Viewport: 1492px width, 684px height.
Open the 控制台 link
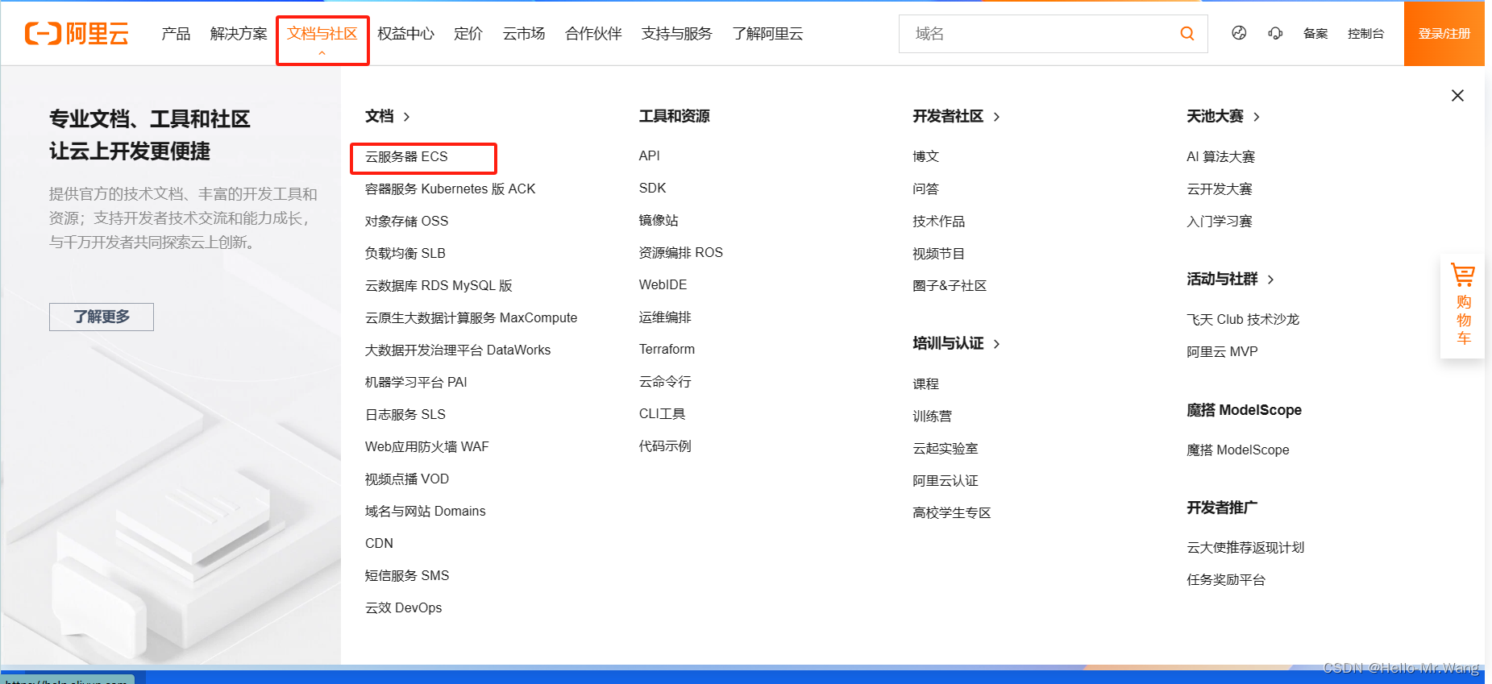1365,33
